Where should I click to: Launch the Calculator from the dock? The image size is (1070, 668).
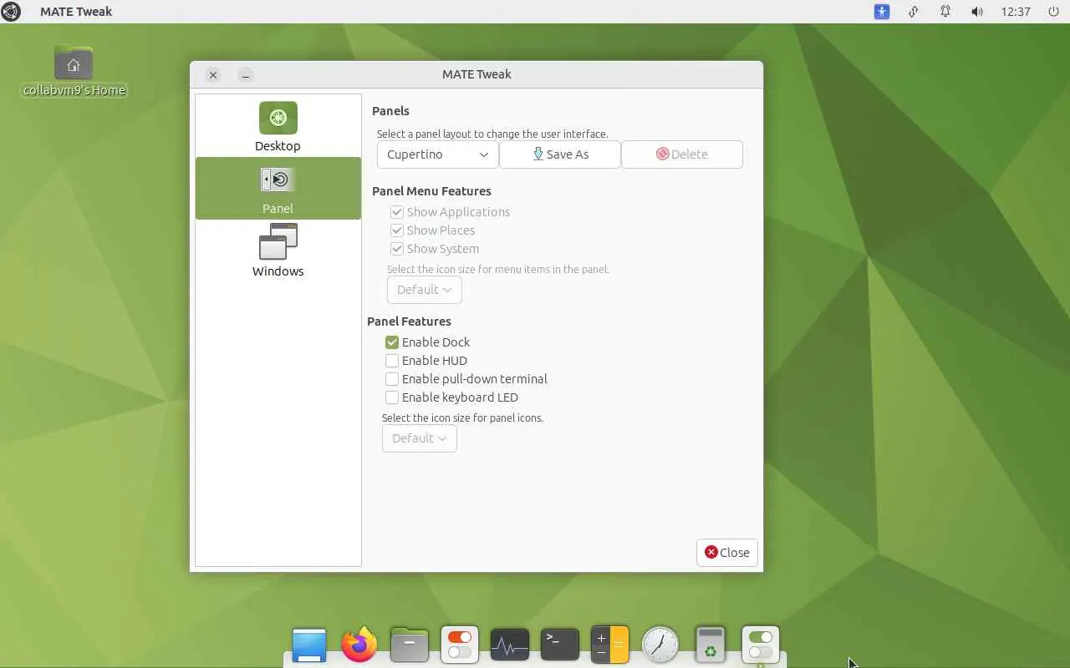610,645
